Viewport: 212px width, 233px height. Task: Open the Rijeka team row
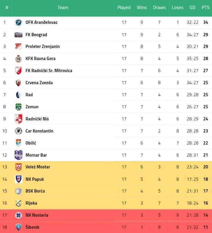coord(106,203)
